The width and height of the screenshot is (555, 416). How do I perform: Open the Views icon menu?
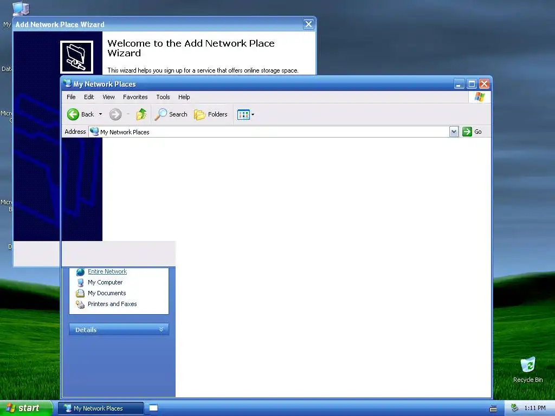[246, 114]
